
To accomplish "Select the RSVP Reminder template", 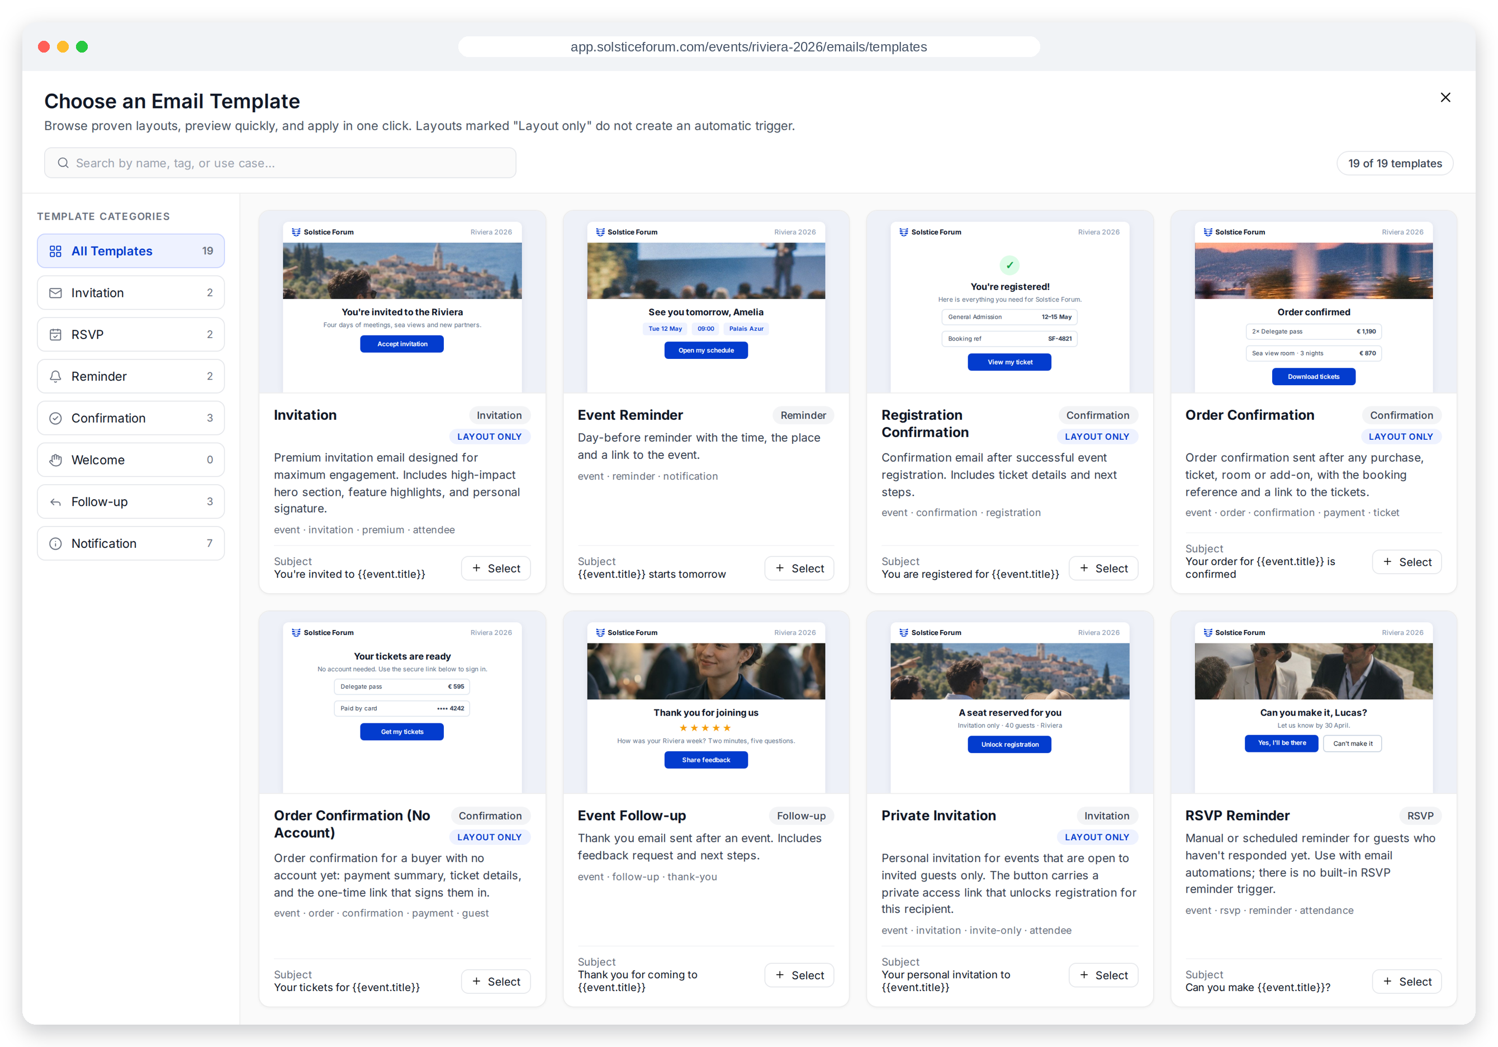I will coord(1407,982).
